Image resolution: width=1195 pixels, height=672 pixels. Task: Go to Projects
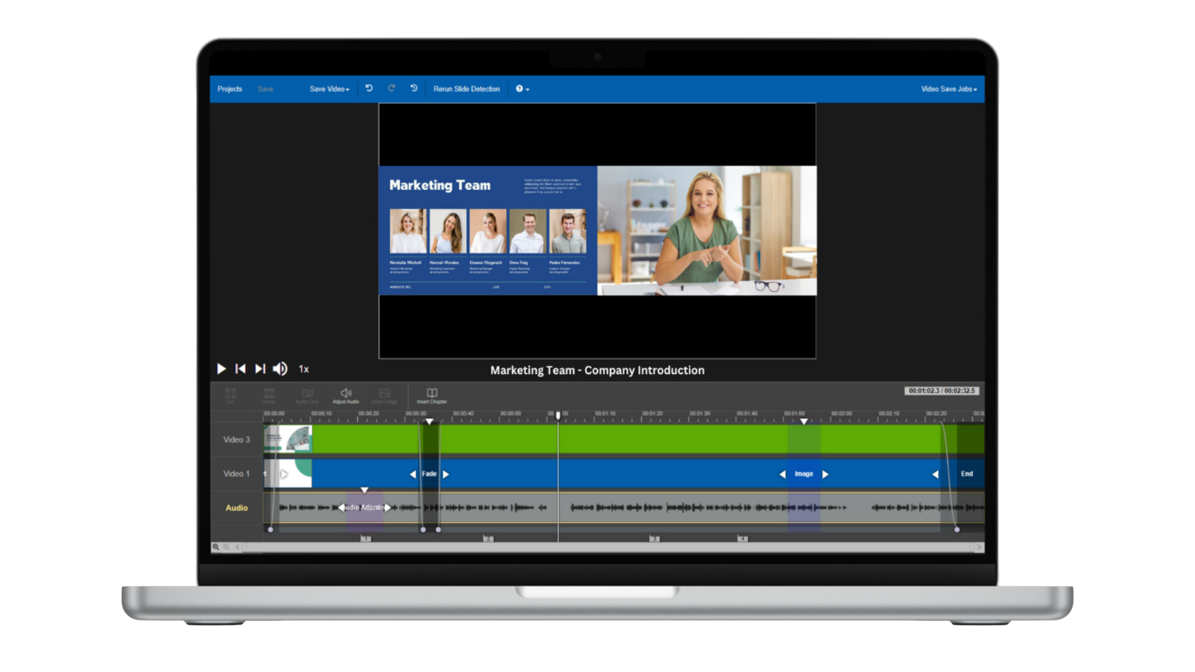point(230,89)
